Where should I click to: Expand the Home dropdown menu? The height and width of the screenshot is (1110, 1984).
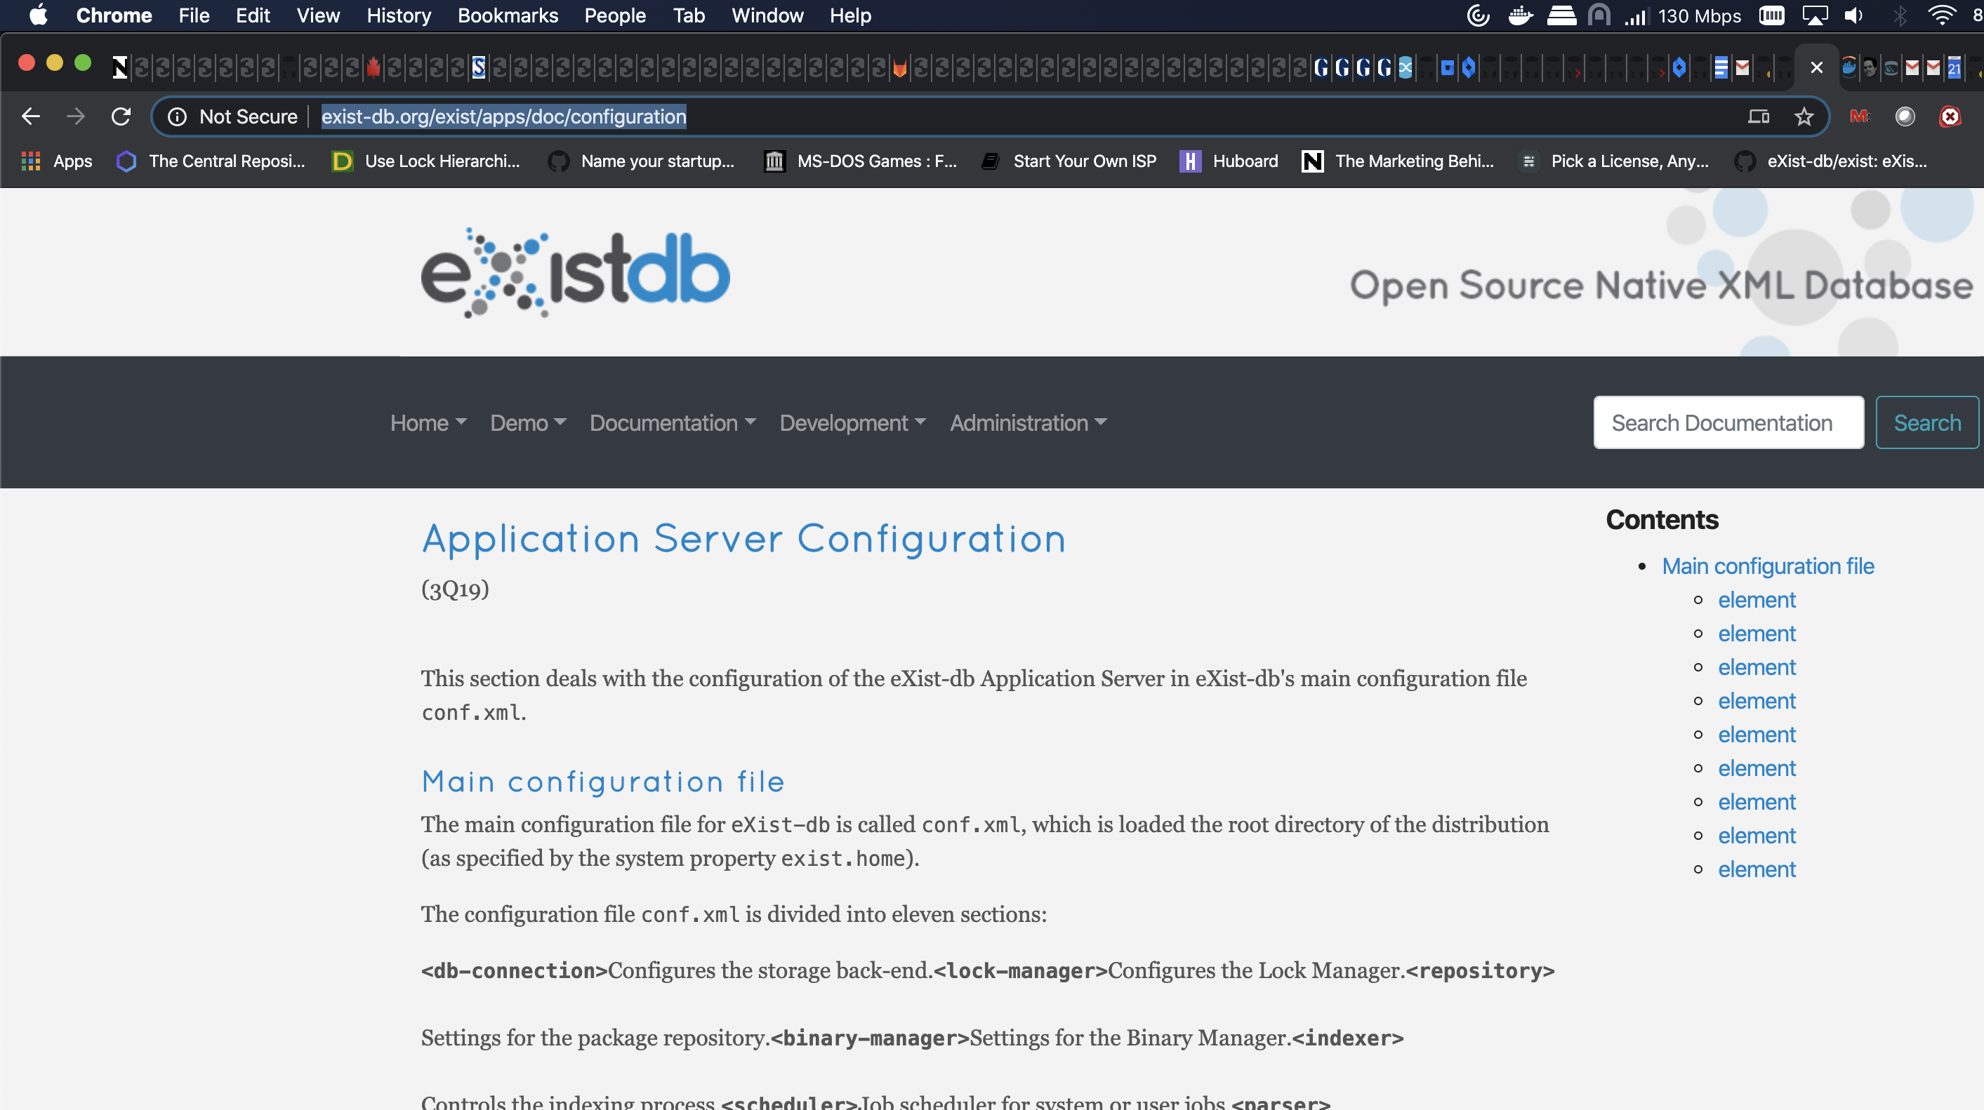[x=428, y=422]
